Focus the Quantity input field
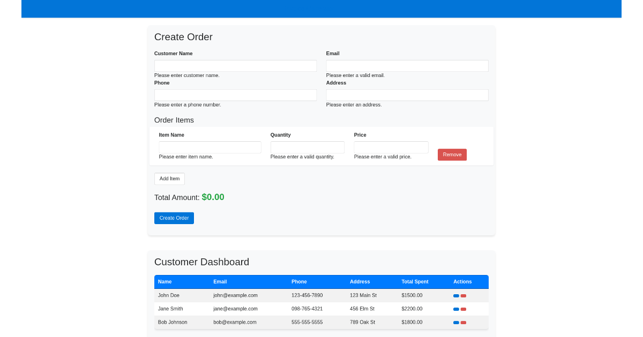The image size is (643, 337). (x=307, y=147)
